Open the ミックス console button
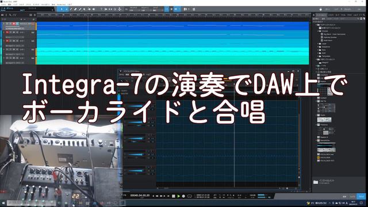Screen dimensions: 368x207 click(x=352, y=197)
